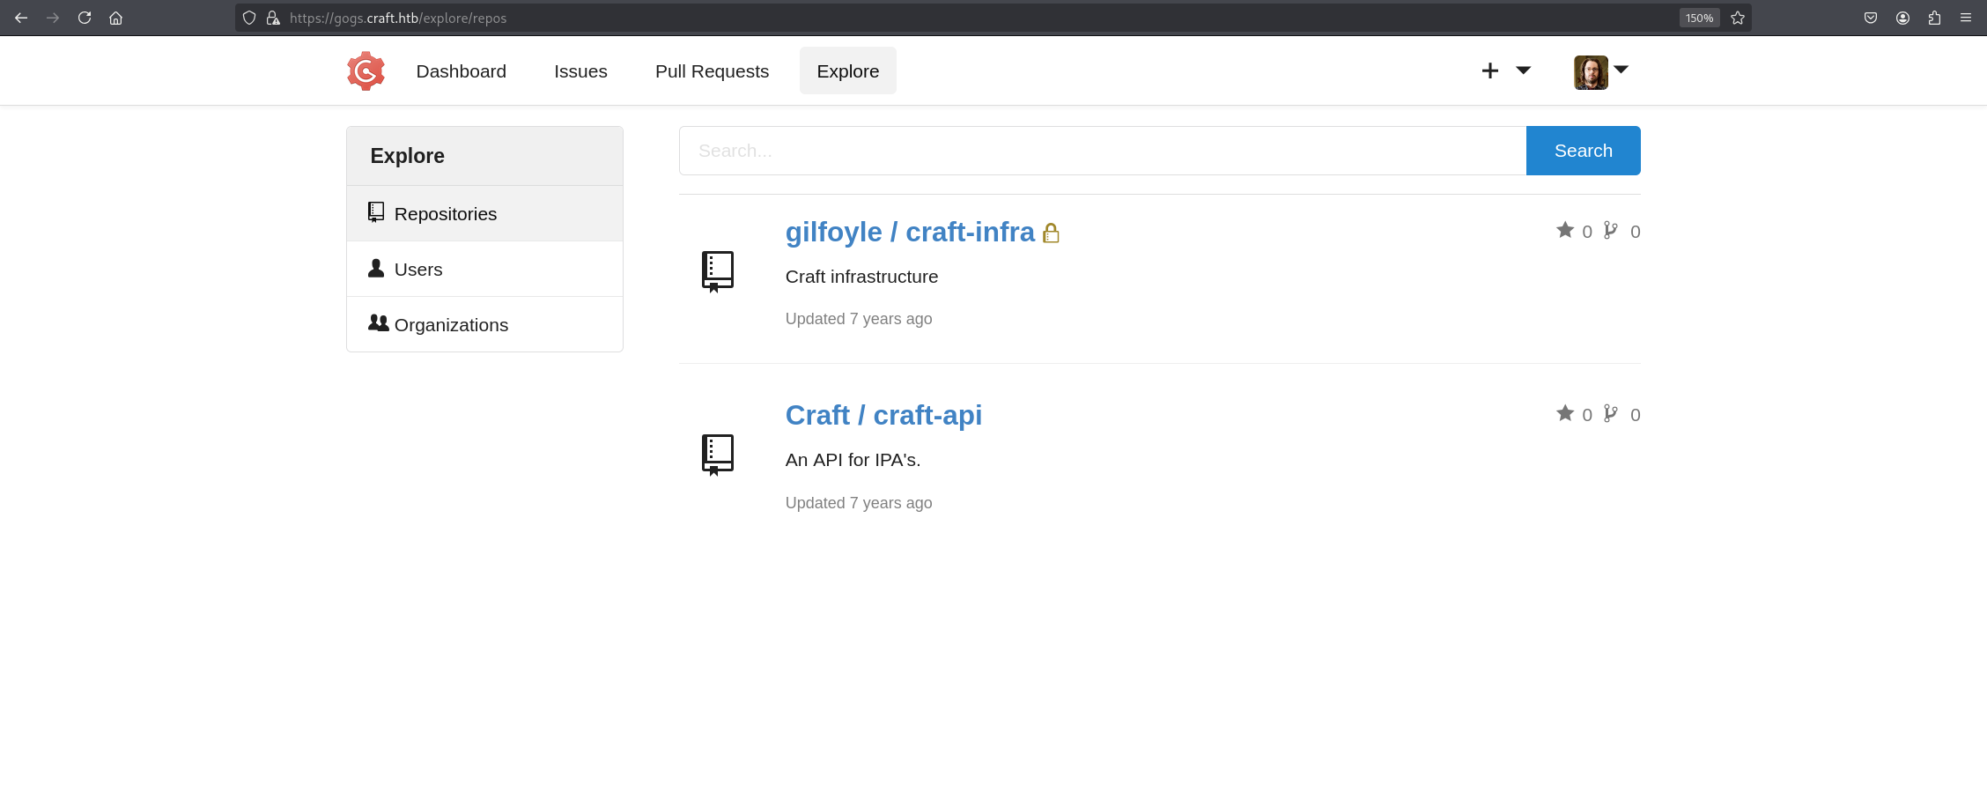Open the Craft / craft-api repository link
The image size is (1987, 792).
(x=883, y=415)
